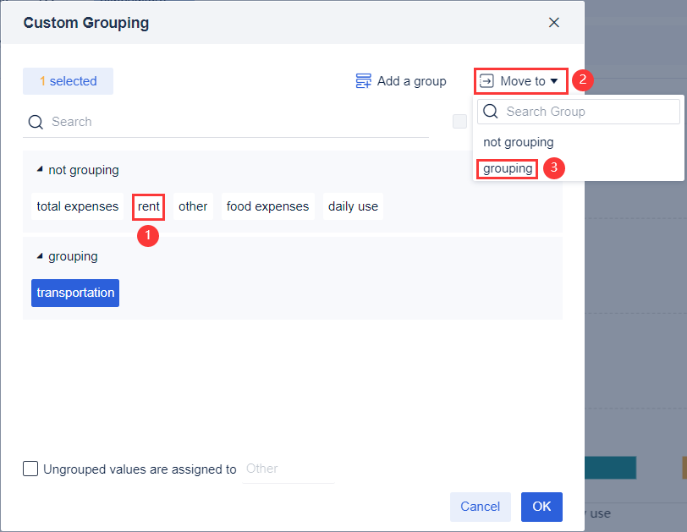Click the Move to arrow icon
Viewport: 687px width, 532px height.
click(x=487, y=81)
